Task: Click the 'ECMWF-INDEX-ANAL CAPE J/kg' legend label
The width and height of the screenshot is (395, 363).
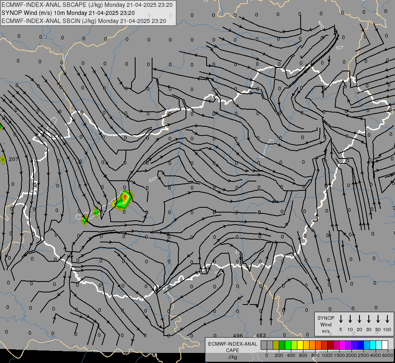Action: tap(232, 350)
